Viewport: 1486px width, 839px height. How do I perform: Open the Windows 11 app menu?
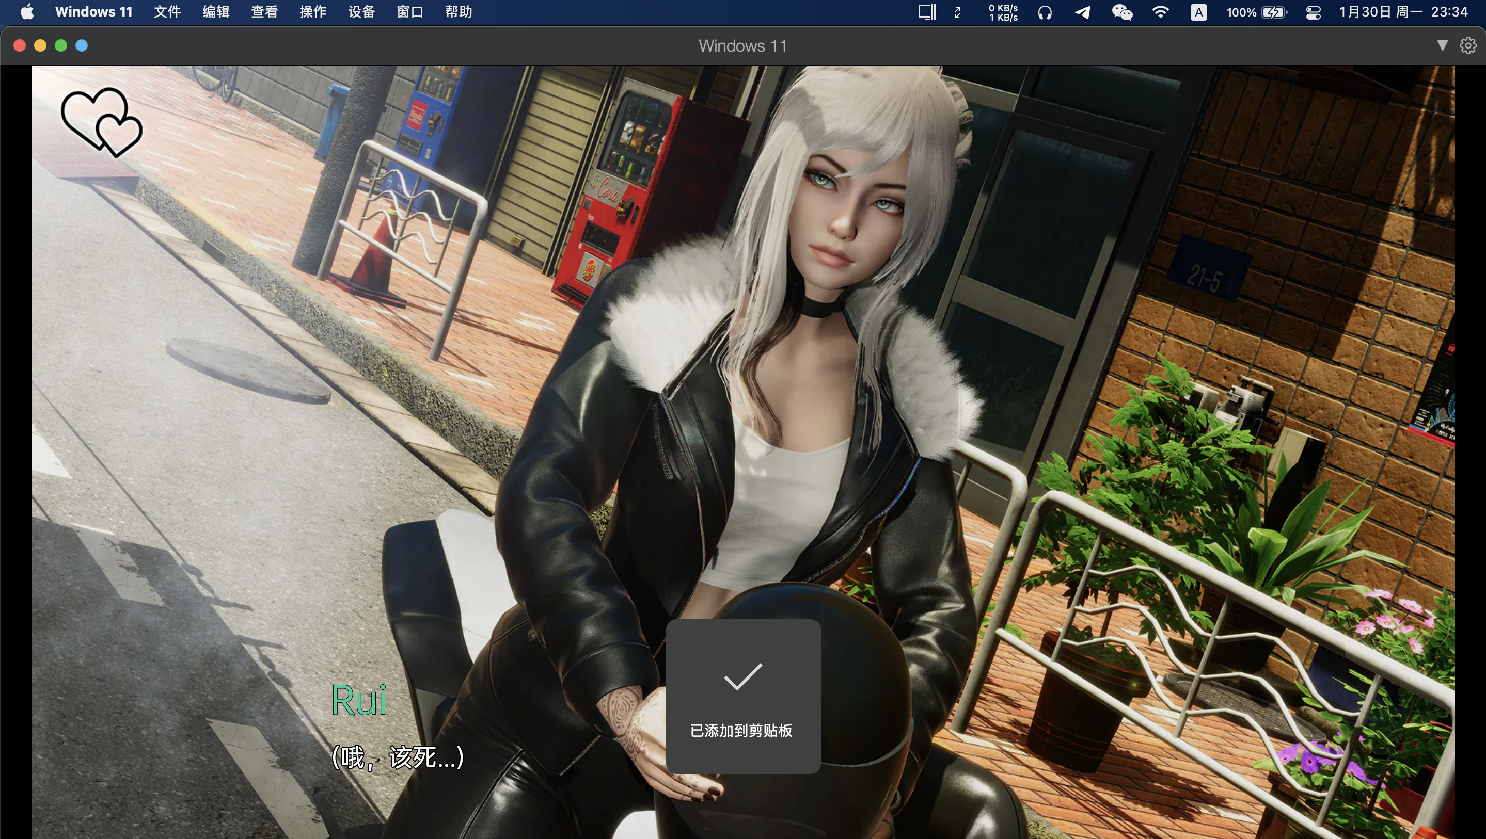point(93,12)
